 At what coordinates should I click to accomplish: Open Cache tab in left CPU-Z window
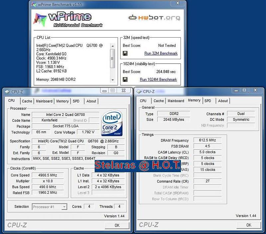(x=27, y=101)
